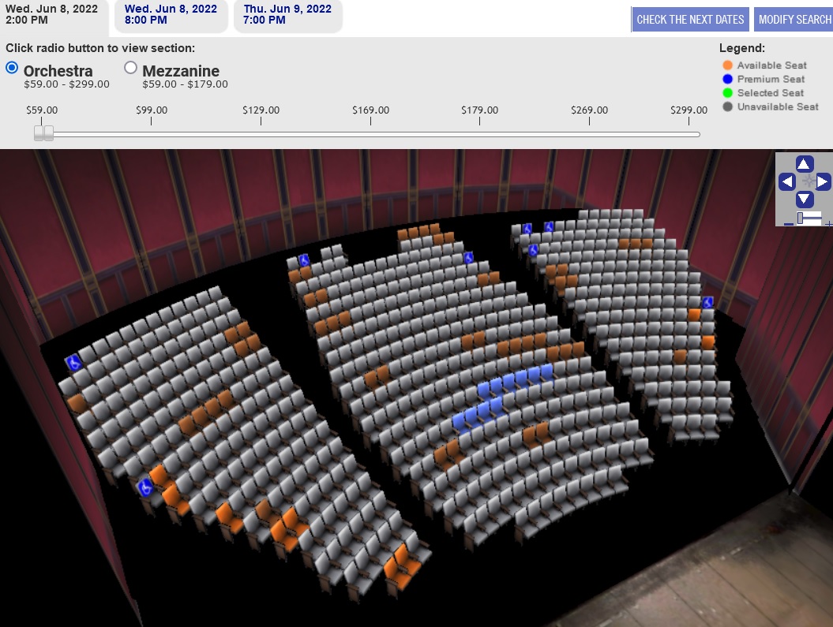Reset view using center compass icon
Image resolution: width=833 pixels, height=627 pixels.
(808, 182)
